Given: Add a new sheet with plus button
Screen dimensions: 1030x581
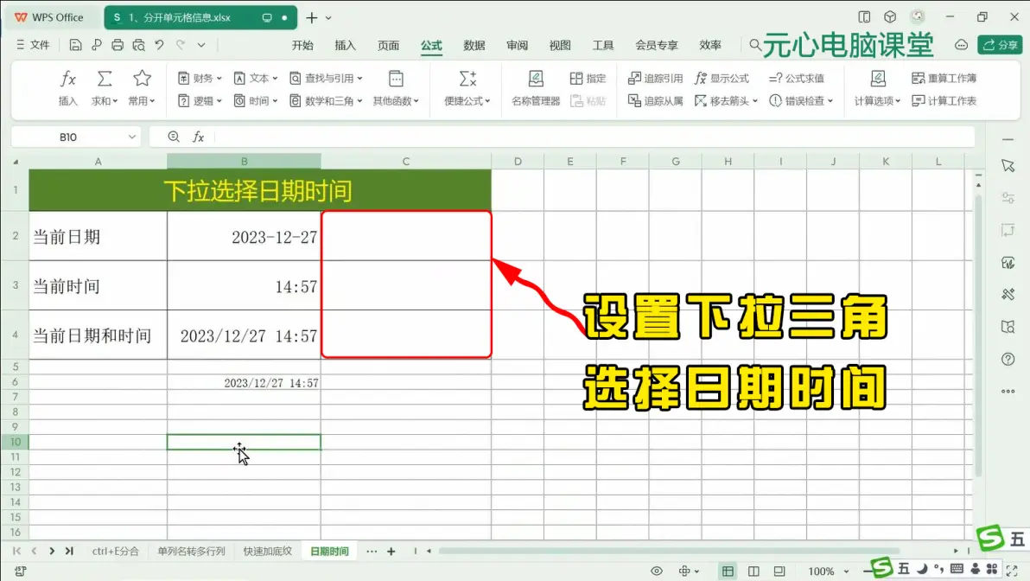Looking at the screenshot, I should pos(391,552).
